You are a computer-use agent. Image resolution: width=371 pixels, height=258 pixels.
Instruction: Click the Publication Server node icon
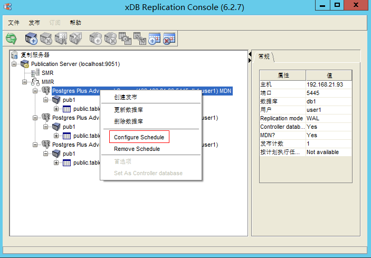pos(25,64)
